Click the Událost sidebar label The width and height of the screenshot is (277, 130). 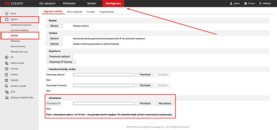[14, 74]
